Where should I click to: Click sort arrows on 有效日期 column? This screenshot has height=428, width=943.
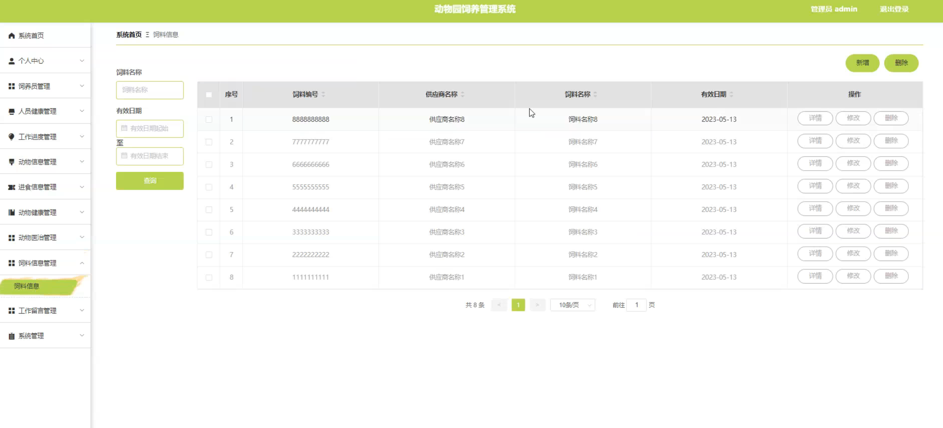[731, 94]
